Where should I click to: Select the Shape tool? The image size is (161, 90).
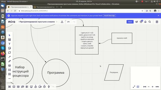coord(10,52)
